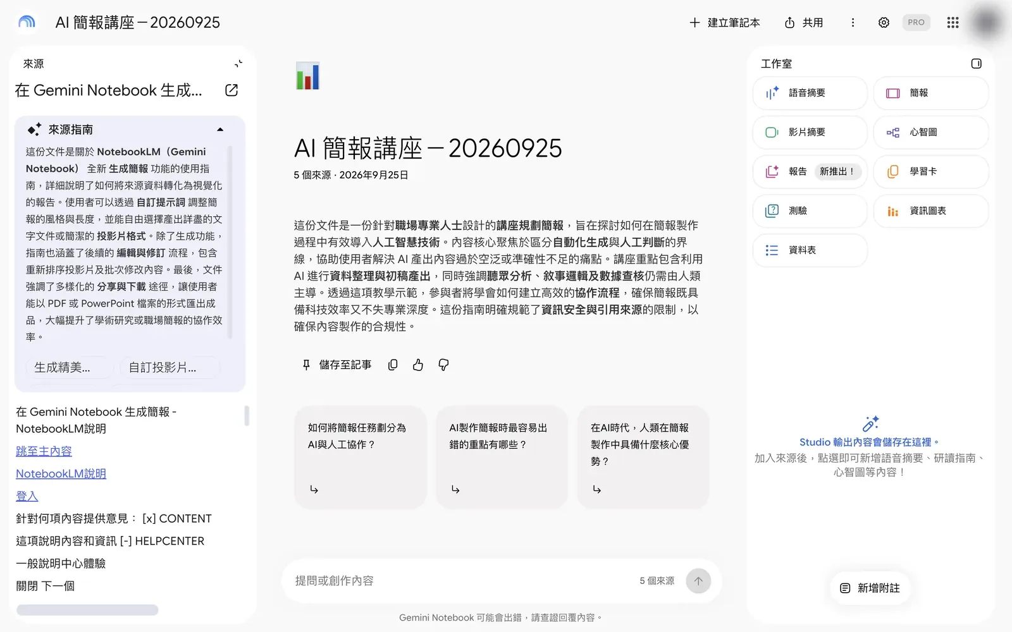Click the source panel horizontal scrollbar
This screenshot has height=632, width=1012.
tap(87, 610)
